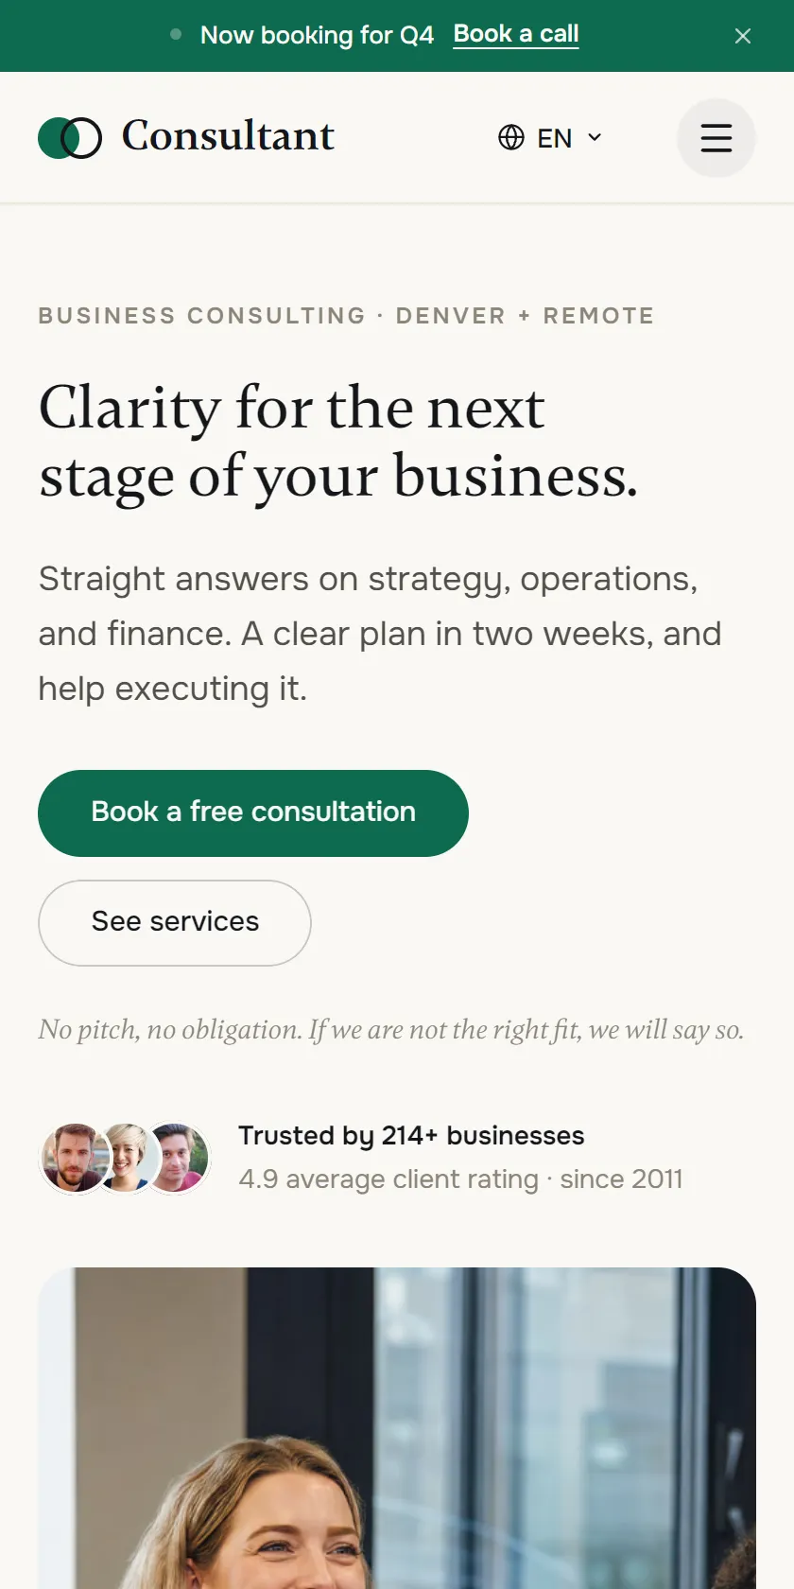Click the 4.9 average client rating line

(460, 1179)
